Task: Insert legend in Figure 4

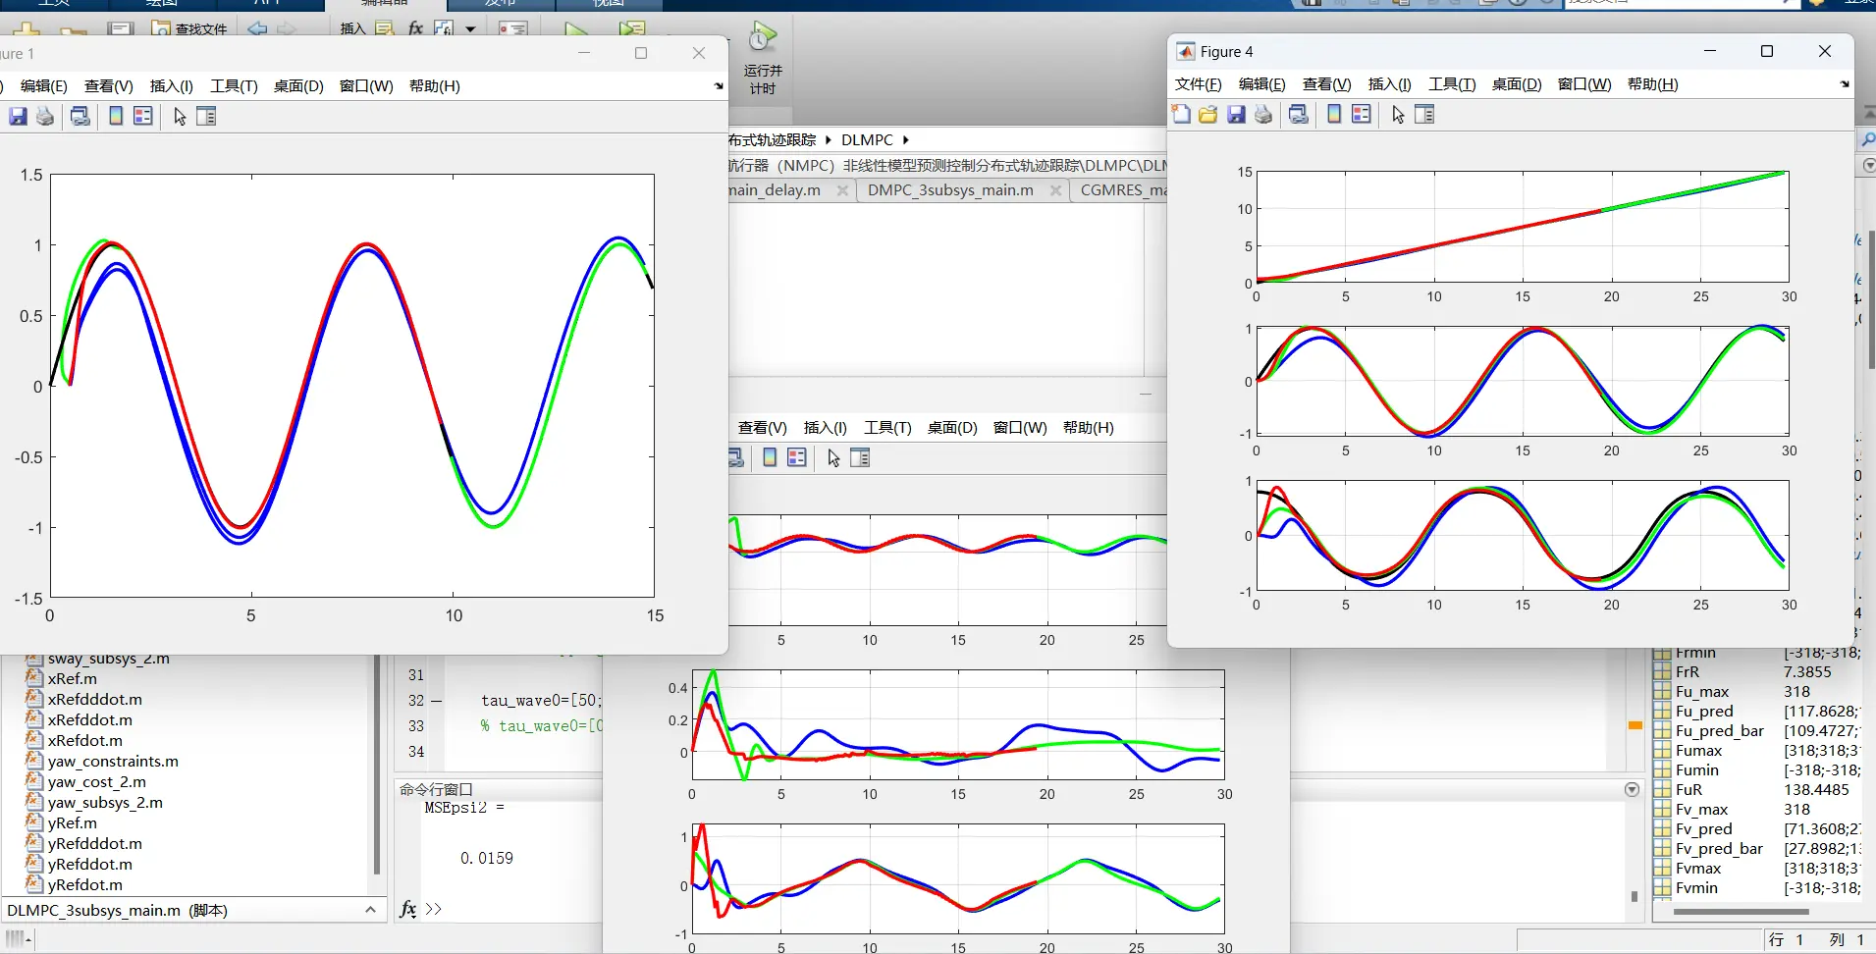Action: point(1362,115)
